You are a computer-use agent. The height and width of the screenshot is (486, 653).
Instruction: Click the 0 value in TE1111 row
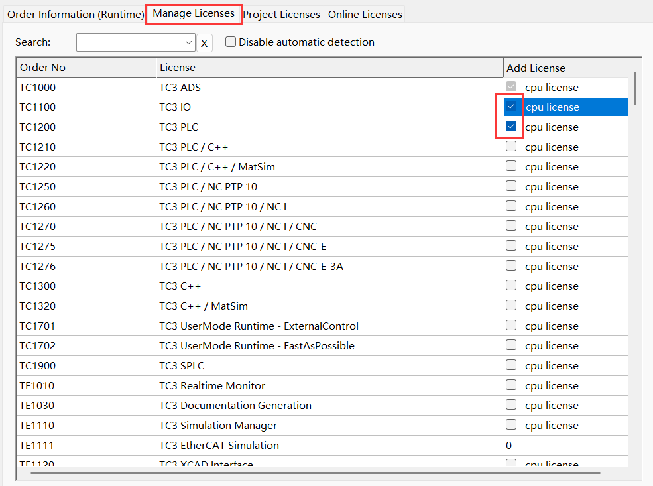click(x=508, y=446)
